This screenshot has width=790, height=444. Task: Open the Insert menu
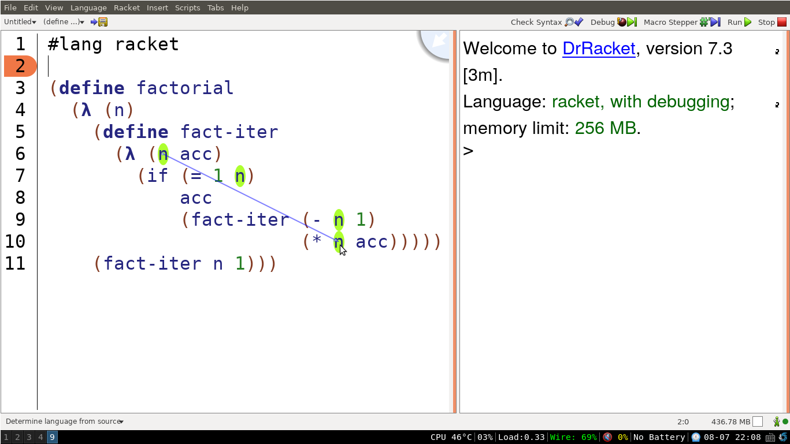pos(157,8)
